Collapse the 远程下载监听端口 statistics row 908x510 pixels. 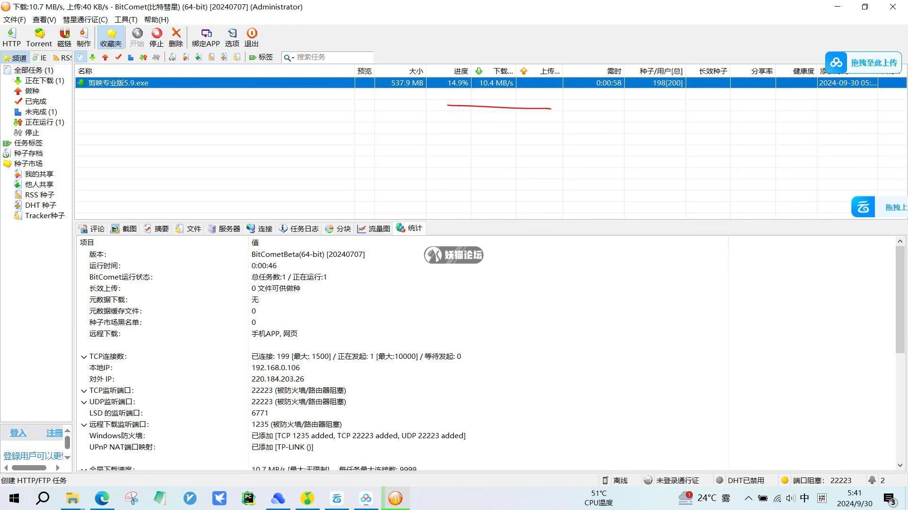84,425
